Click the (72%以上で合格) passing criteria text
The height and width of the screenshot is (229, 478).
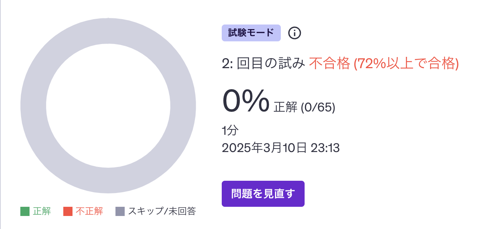pyautogui.click(x=406, y=64)
